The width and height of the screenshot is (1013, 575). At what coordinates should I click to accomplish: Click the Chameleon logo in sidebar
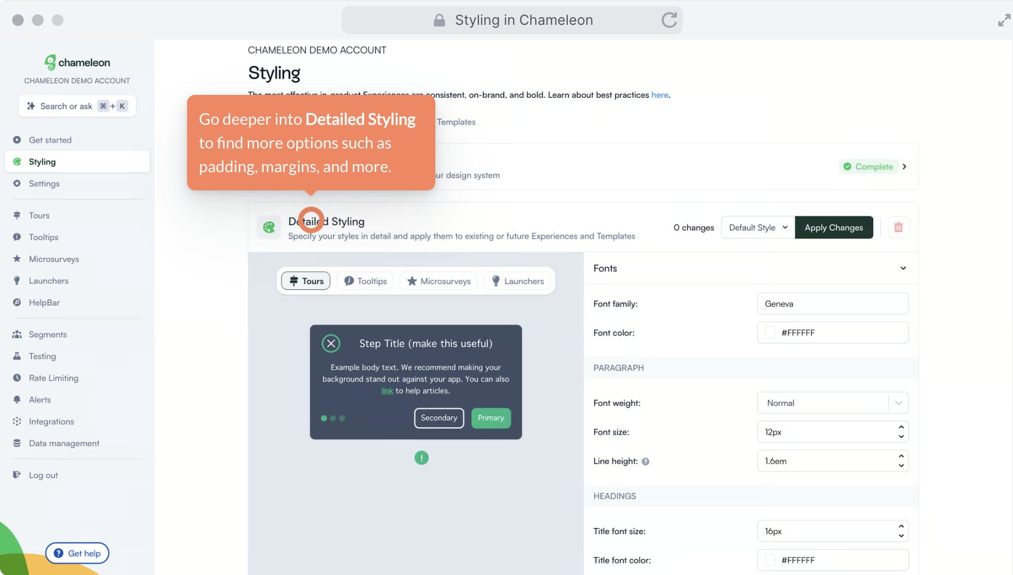pos(77,62)
